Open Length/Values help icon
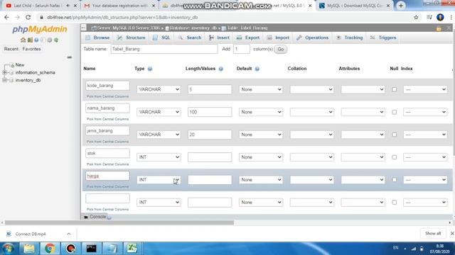The width and height of the screenshot is (455, 255). point(221,69)
